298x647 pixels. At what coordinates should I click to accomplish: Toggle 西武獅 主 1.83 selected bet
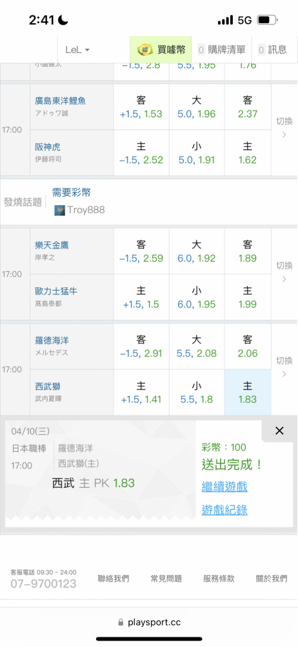click(x=248, y=393)
